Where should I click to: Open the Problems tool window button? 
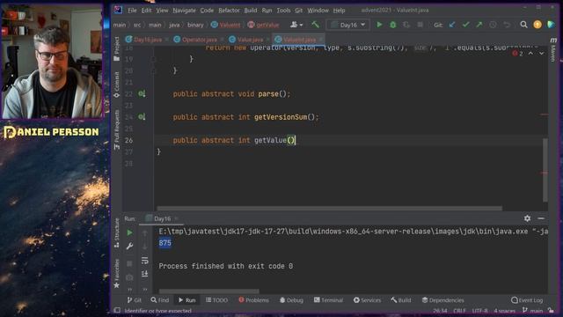tap(253, 300)
